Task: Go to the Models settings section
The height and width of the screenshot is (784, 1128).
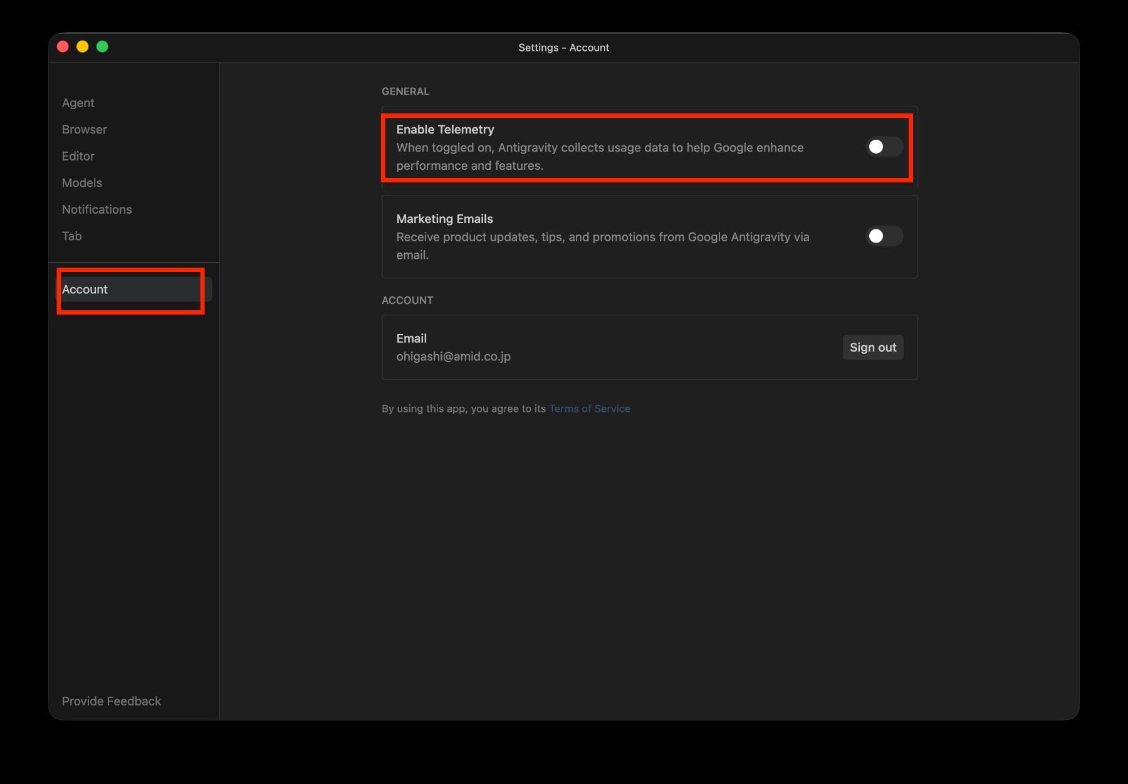Action: click(82, 183)
